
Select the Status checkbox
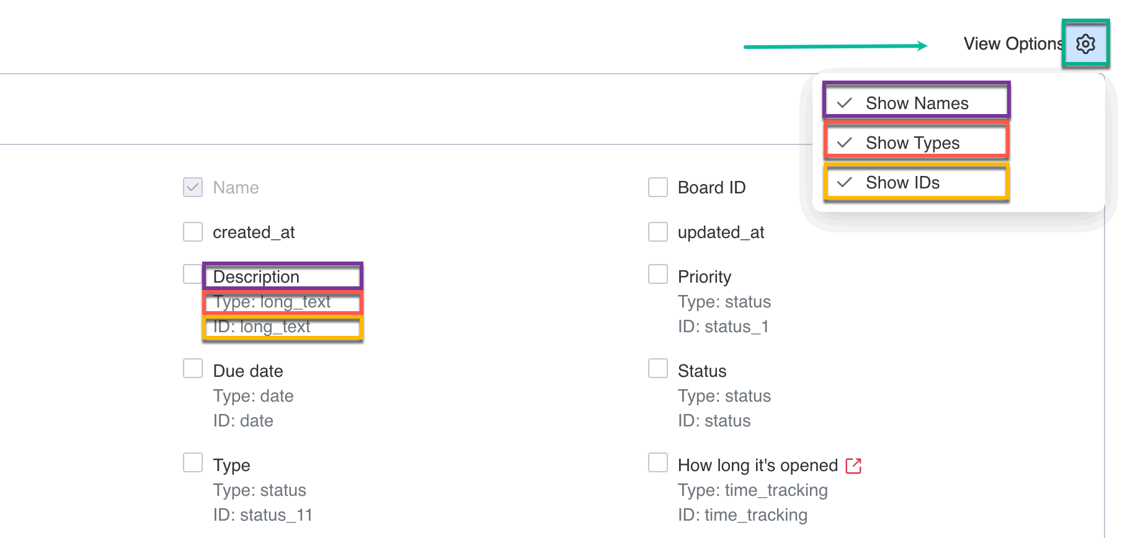[657, 368]
